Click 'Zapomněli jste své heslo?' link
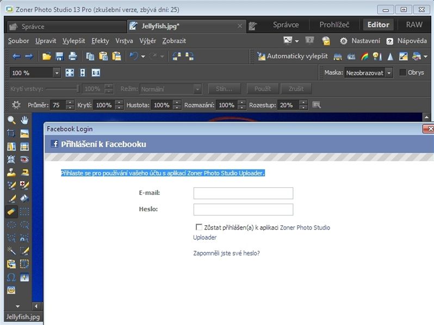This screenshot has height=325, width=434. coord(226,253)
